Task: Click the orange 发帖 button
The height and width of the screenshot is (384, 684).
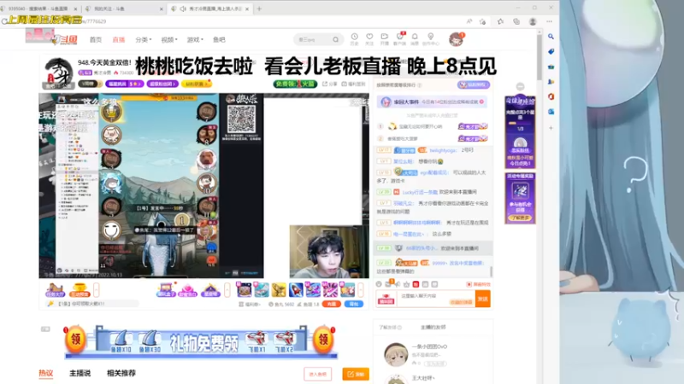Action: [356, 374]
